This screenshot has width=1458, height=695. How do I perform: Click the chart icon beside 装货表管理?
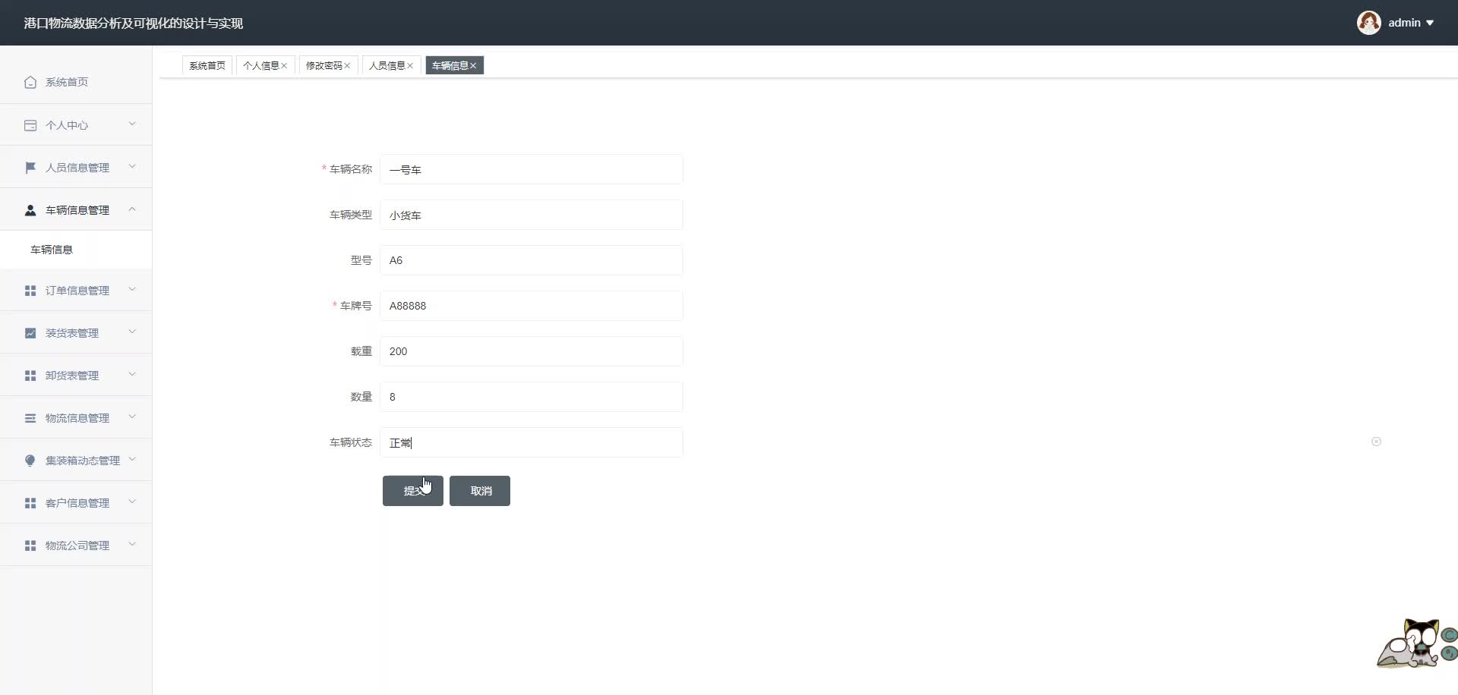click(x=30, y=333)
